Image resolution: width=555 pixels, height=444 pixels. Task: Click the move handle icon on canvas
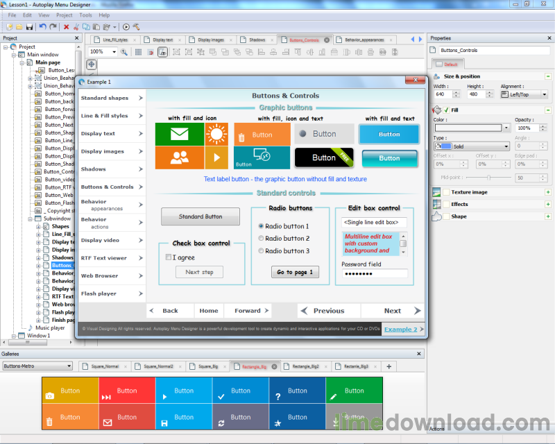pos(91,64)
